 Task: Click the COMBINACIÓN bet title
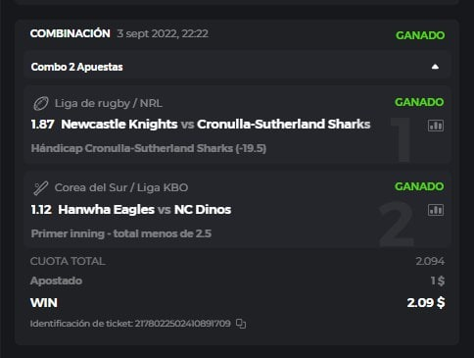pyautogui.click(x=71, y=33)
